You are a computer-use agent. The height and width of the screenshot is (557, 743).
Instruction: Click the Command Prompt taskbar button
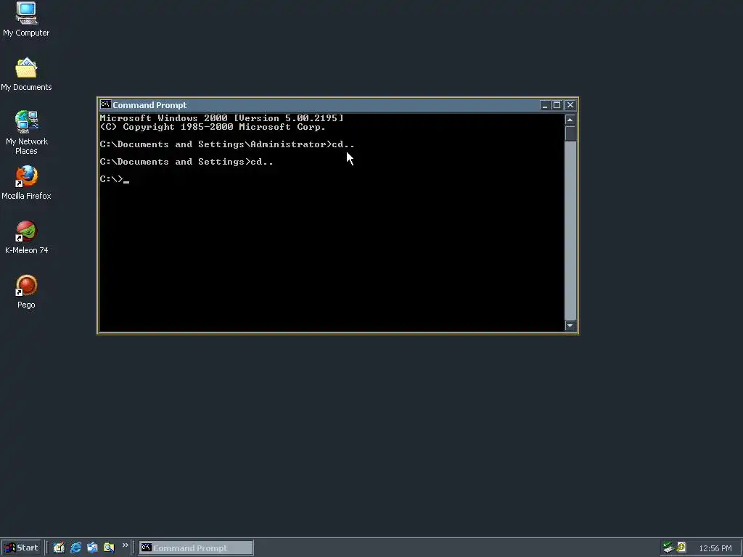tap(196, 548)
